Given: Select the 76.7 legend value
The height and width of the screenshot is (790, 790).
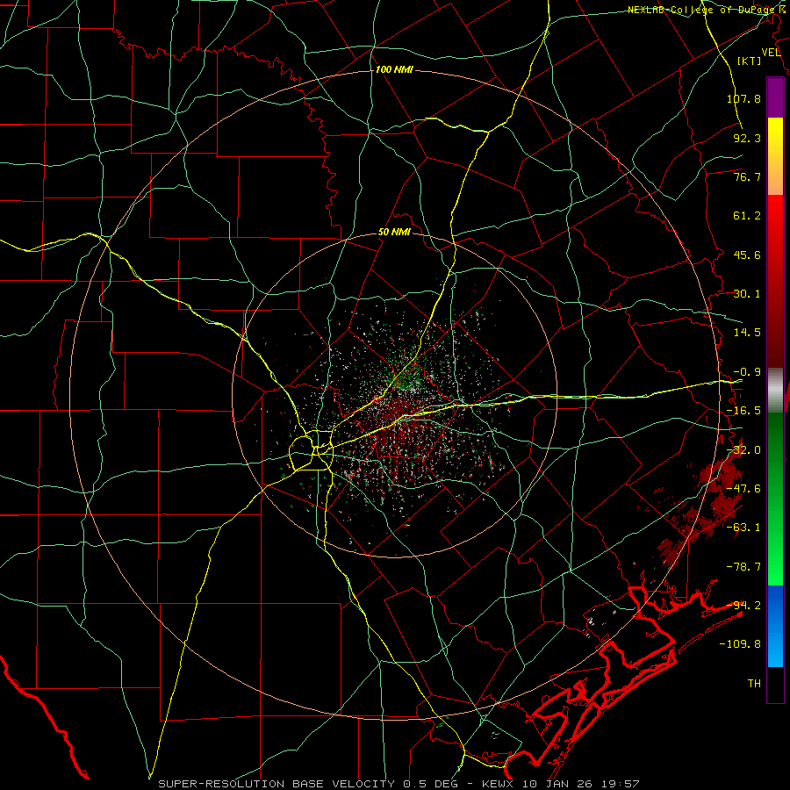Looking at the screenshot, I should 747,176.
